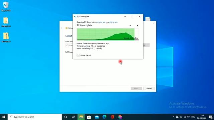Click the extraction path input field
The width and height of the screenshot is (214, 120).
(69, 45)
